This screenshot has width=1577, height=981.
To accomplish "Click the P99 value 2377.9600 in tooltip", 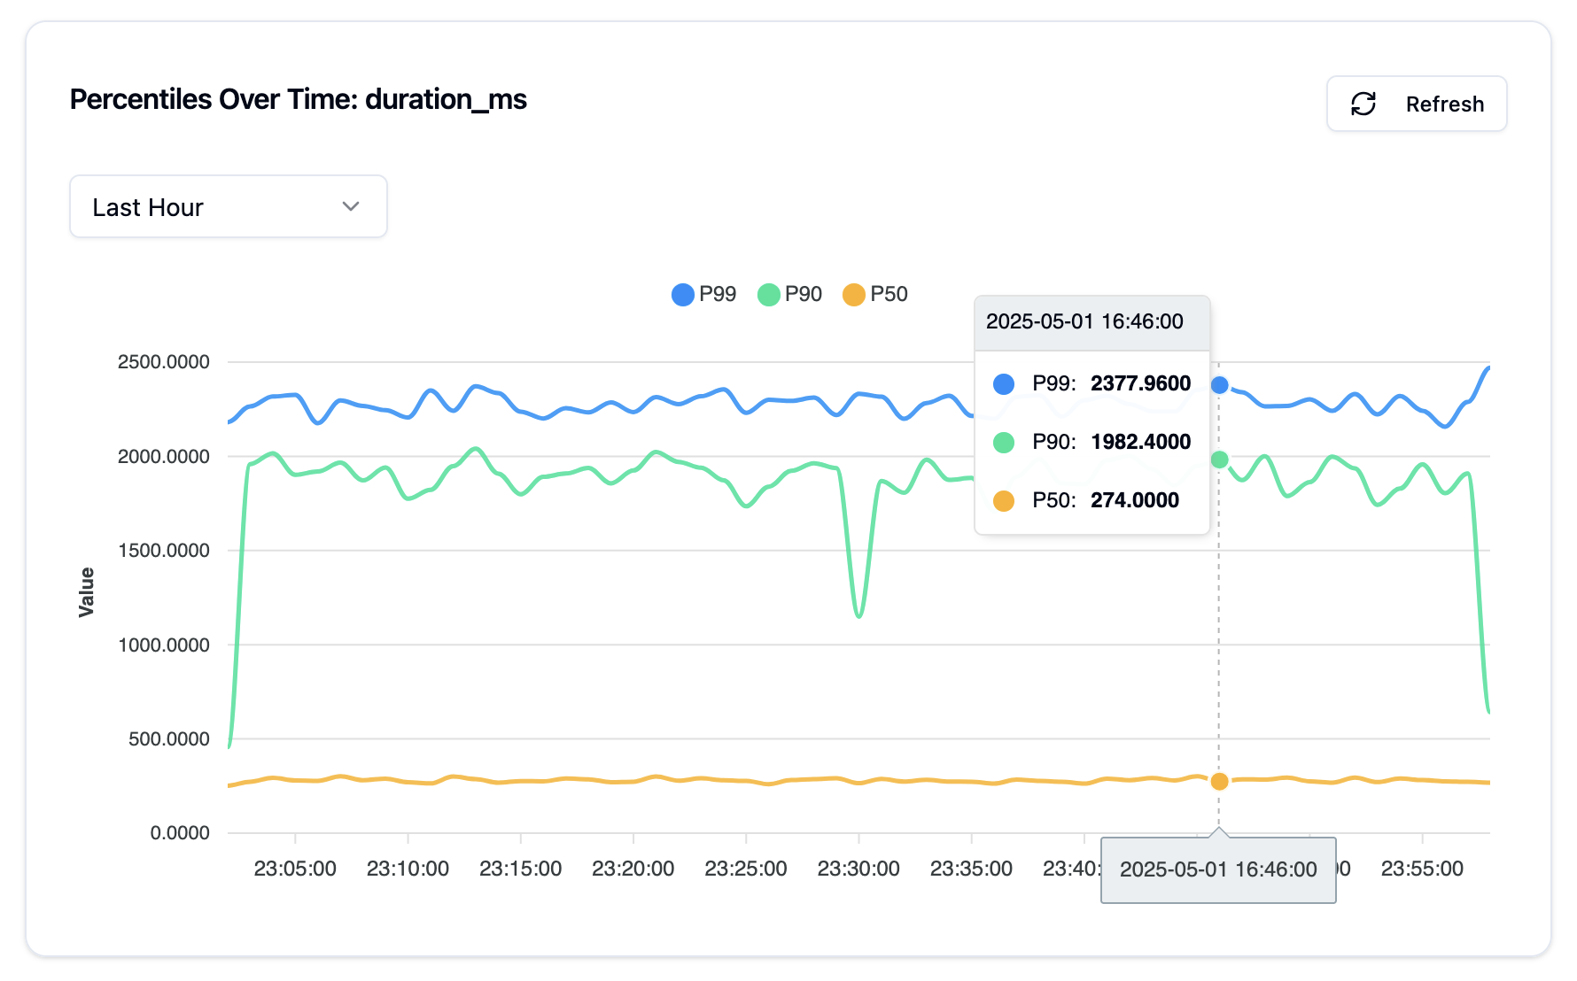I will point(1140,383).
